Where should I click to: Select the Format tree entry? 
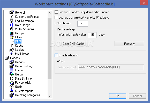19,70
